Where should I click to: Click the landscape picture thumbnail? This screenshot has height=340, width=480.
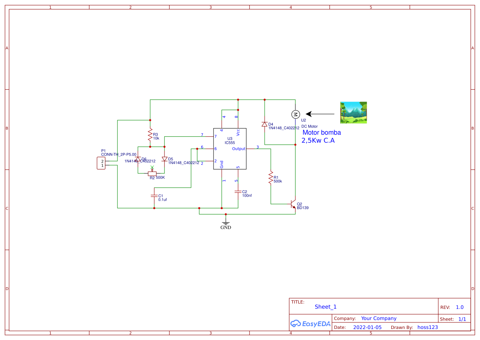(353, 113)
